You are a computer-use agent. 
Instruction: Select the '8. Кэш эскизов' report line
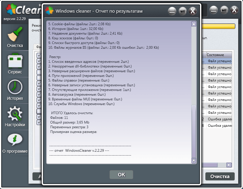point(73,38)
